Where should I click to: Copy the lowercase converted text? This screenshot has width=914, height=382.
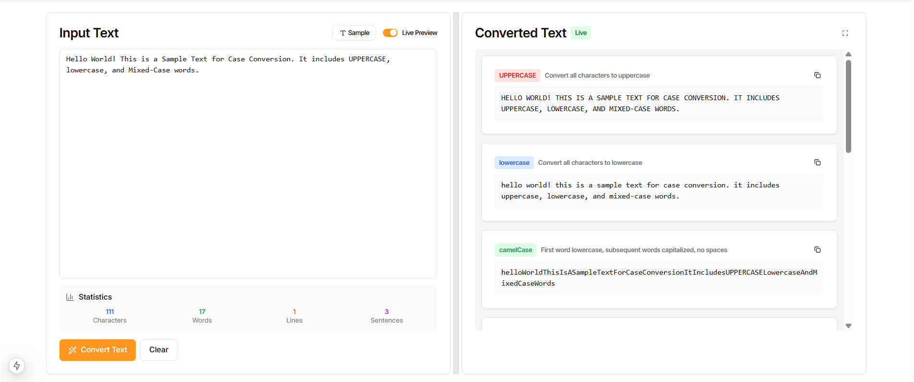click(817, 162)
